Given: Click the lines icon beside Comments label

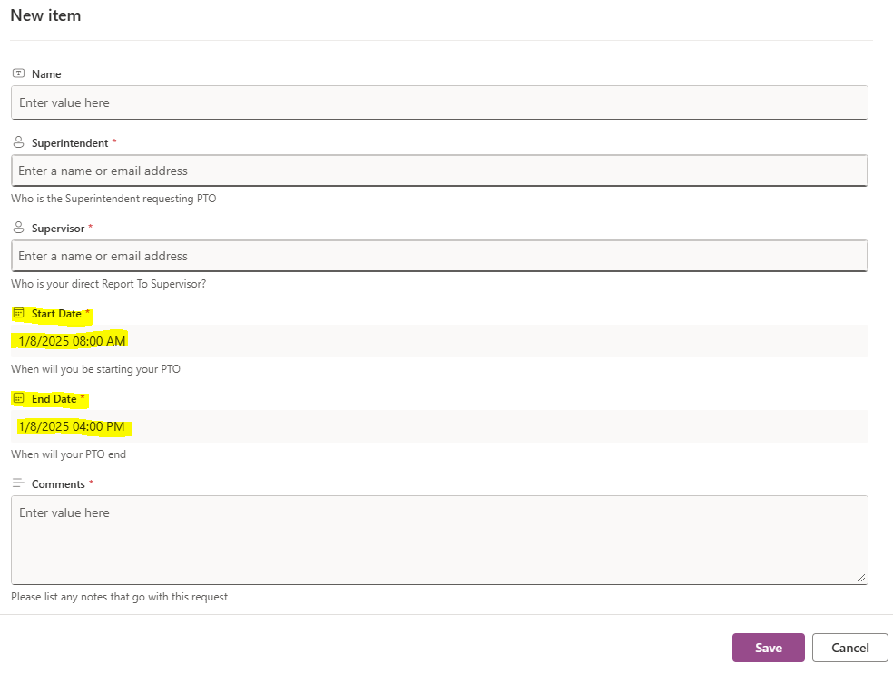Looking at the screenshot, I should click(18, 483).
